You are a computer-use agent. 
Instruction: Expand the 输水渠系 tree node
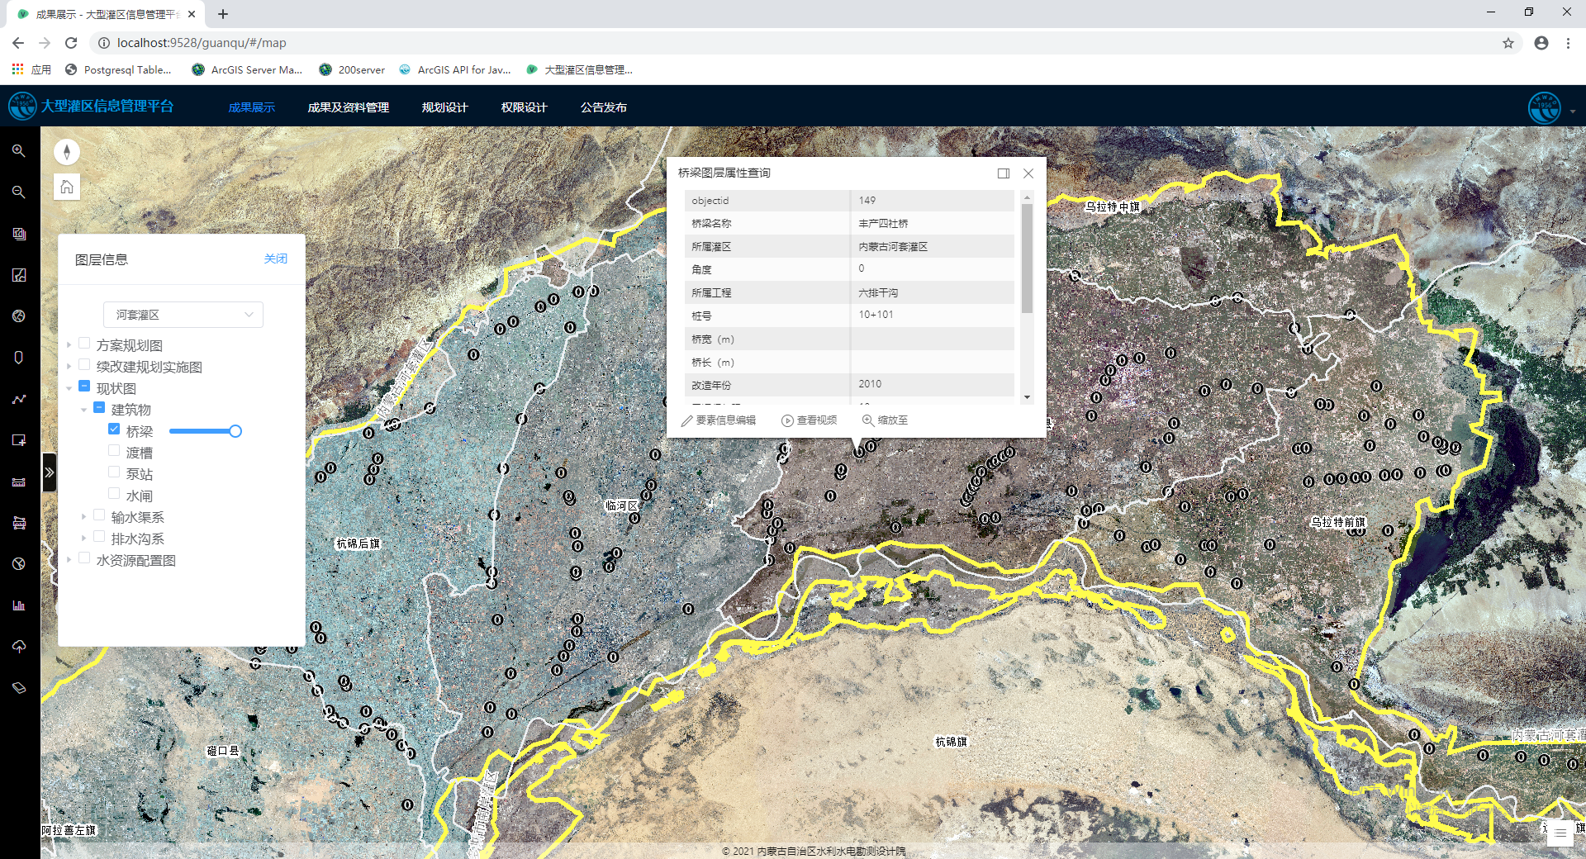coord(84,516)
